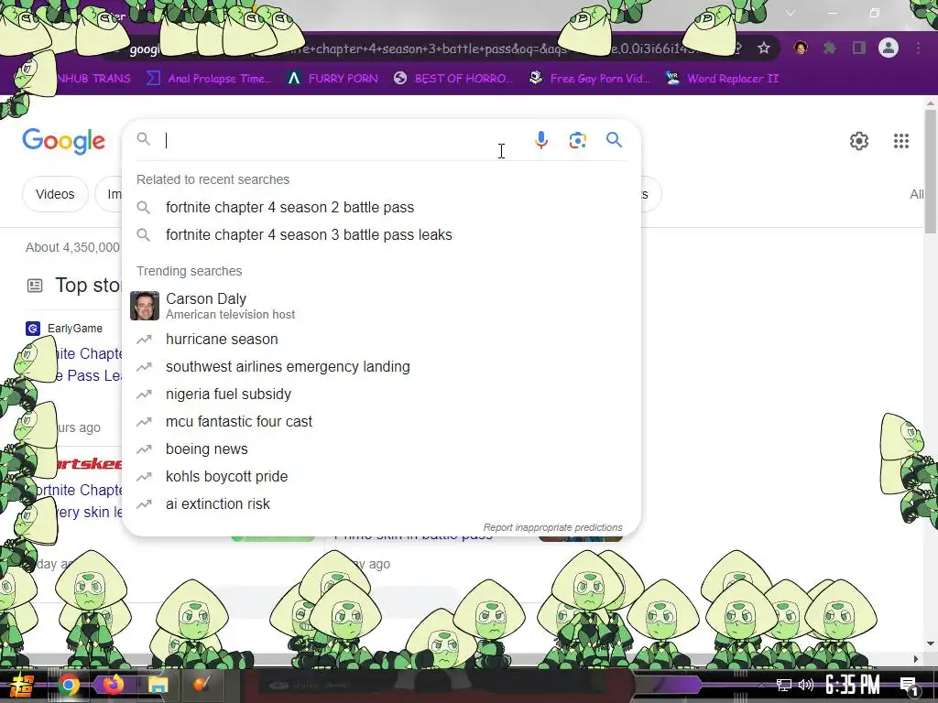Select trending search hurricane season
Screen dimensions: 938x703
[x=382, y=339]
